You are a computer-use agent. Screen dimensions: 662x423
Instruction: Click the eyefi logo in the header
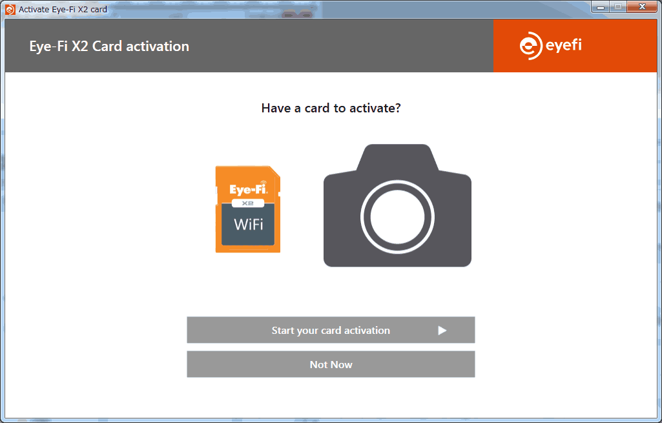click(x=550, y=46)
